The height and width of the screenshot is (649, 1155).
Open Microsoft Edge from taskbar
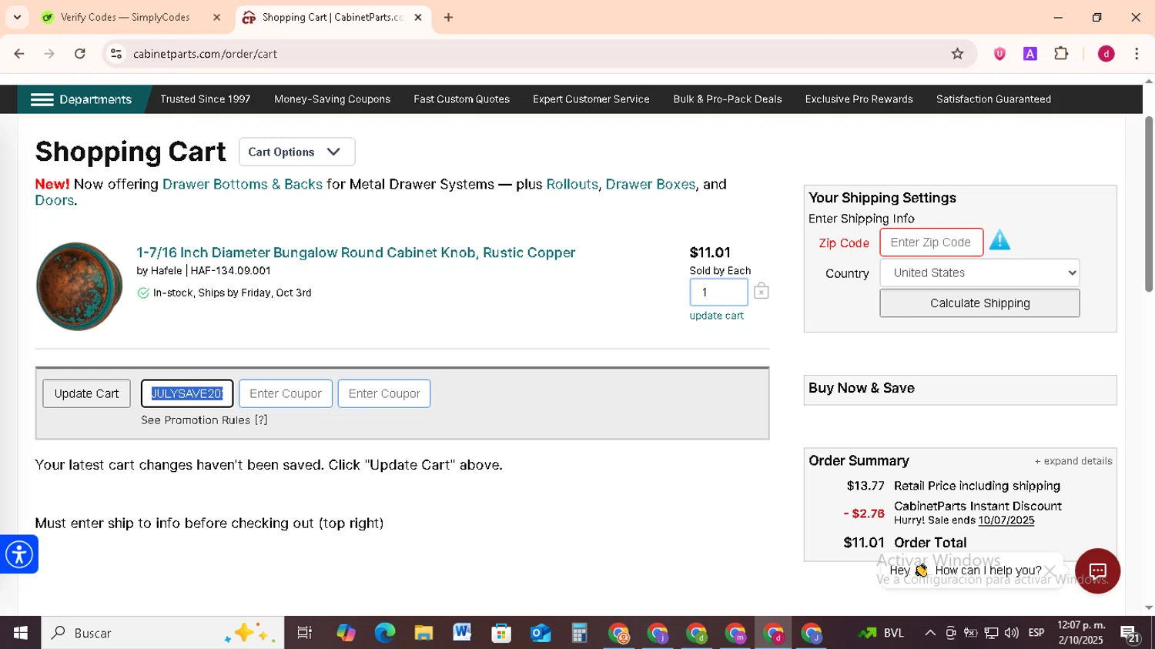(384, 633)
